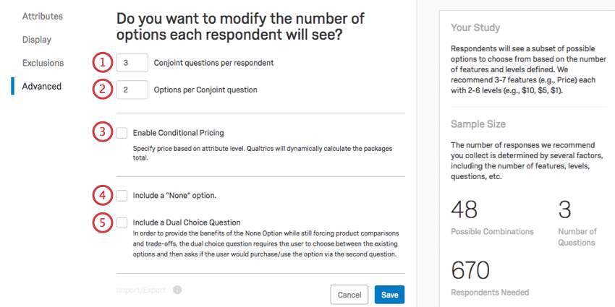Check the Include a "None" option box
The height and width of the screenshot is (307, 615).
(x=122, y=195)
